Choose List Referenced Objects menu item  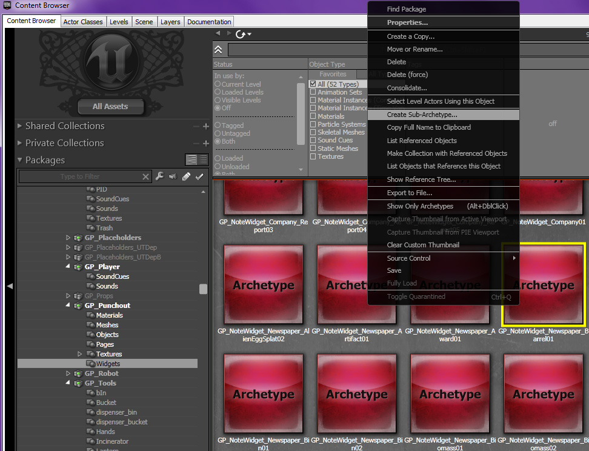[x=443, y=141]
